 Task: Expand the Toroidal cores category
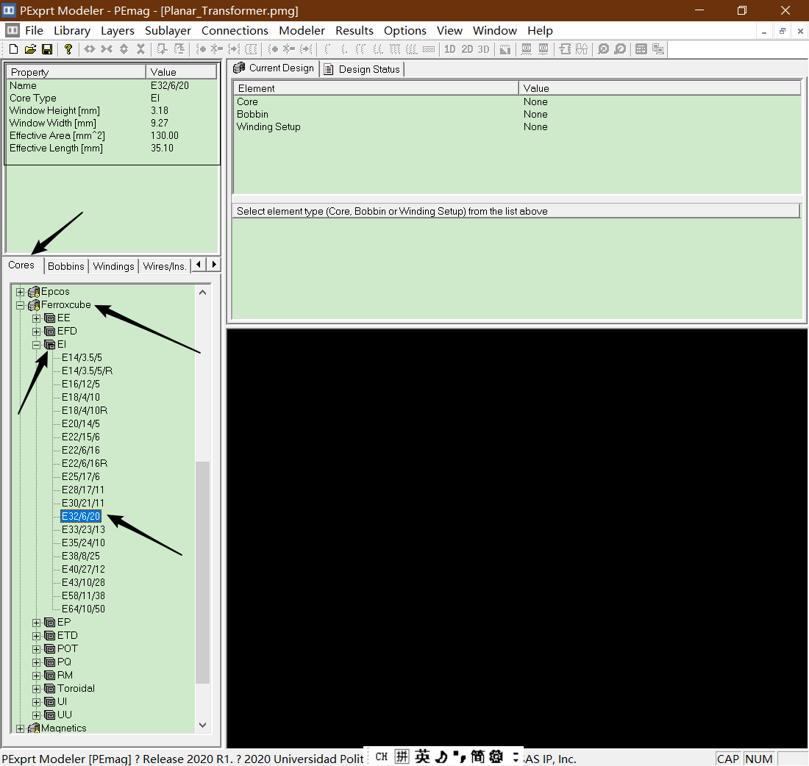(x=35, y=688)
